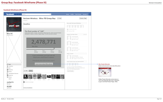163x102 pixels.
Task: Go to Find Friends in top bar
Action: click(78, 14)
